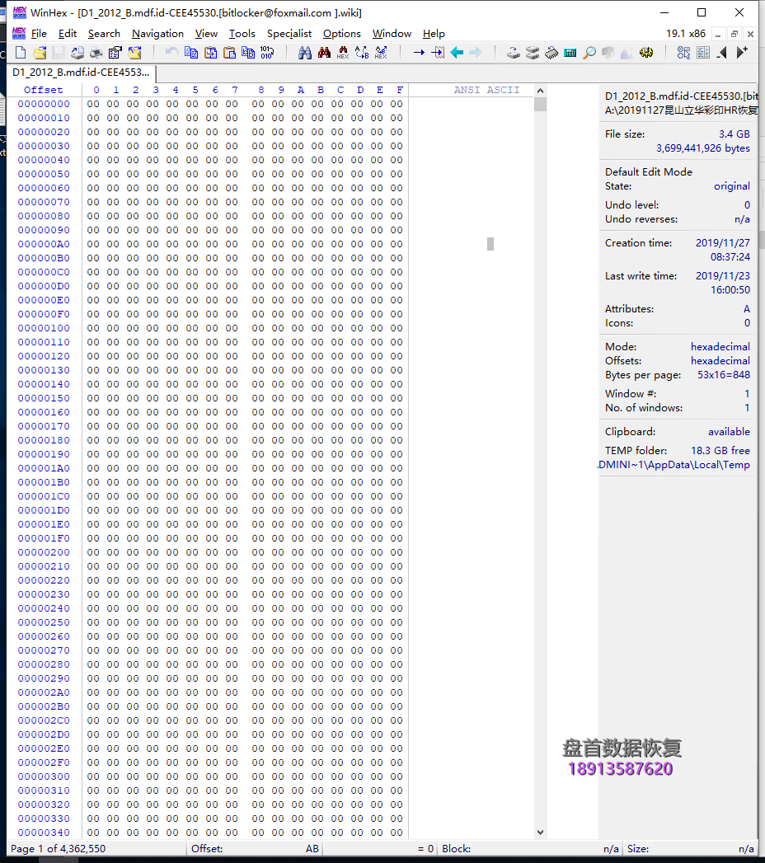Click the '3,699,441,926 bytes' file size value
This screenshot has height=863, width=765.
[703, 148]
